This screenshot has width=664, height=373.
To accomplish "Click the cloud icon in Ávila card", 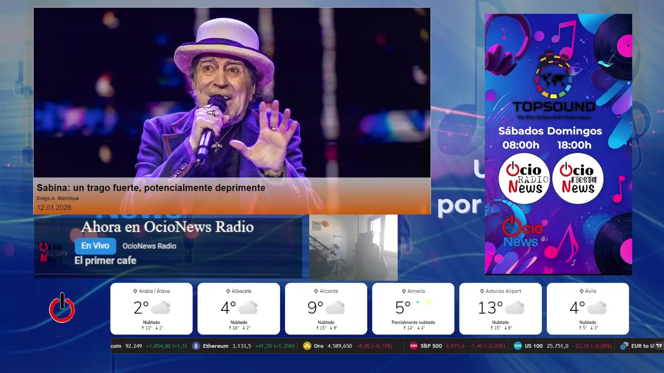I will point(597,308).
